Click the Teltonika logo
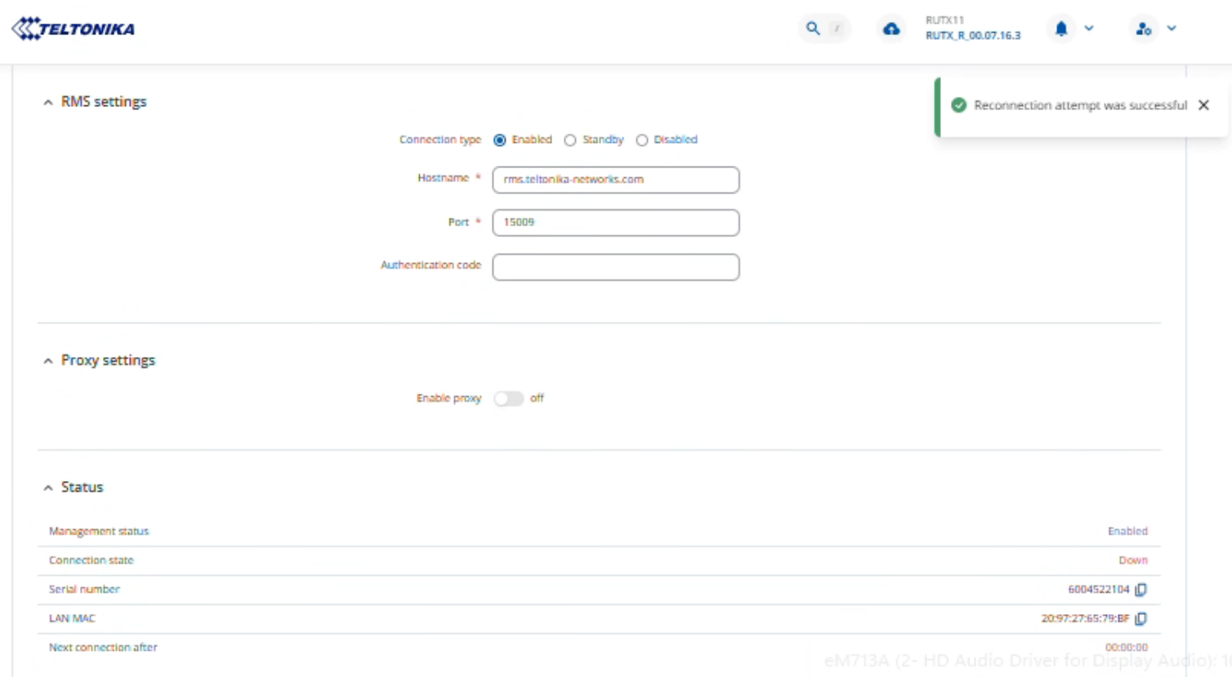Screen dimensions: 1232x677 coord(74,29)
